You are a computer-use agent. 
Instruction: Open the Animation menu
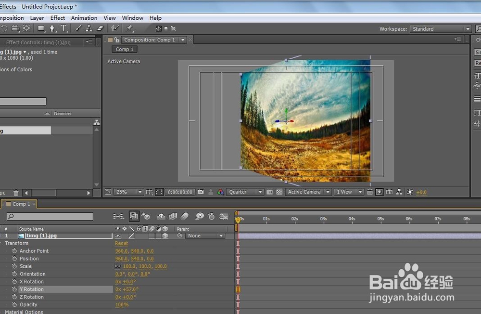pos(84,18)
